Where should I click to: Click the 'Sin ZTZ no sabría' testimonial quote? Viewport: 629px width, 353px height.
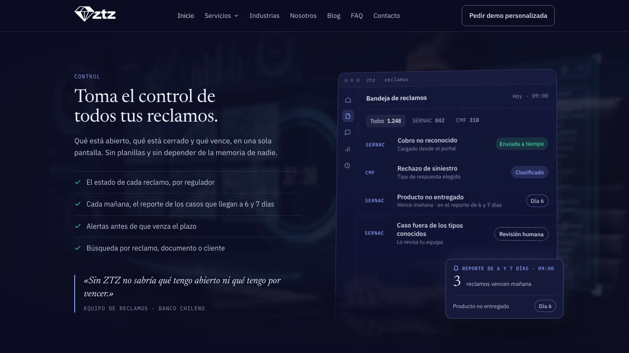[x=182, y=287]
